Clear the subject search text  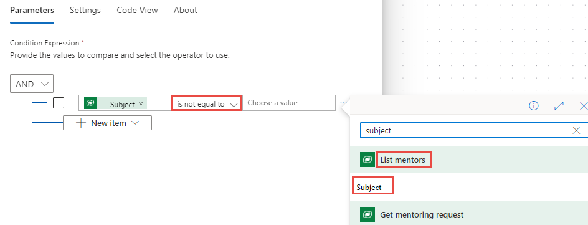576,130
